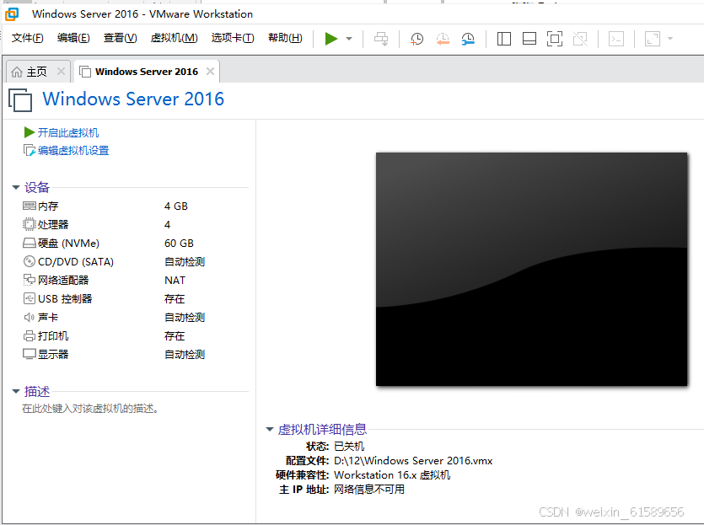Close the Windows Server 2016 tab

tap(210, 72)
